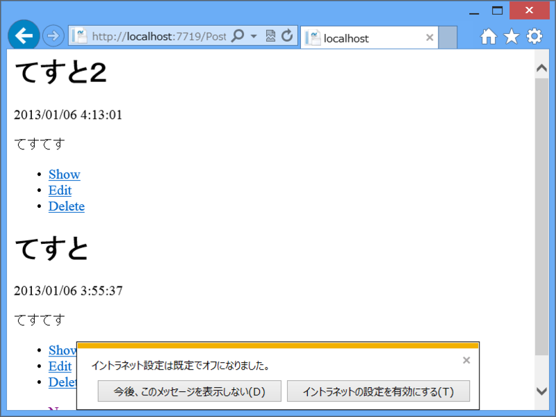Click イントラネットの設定を有効にする(T) button
The image size is (556, 417).
[378, 391]
